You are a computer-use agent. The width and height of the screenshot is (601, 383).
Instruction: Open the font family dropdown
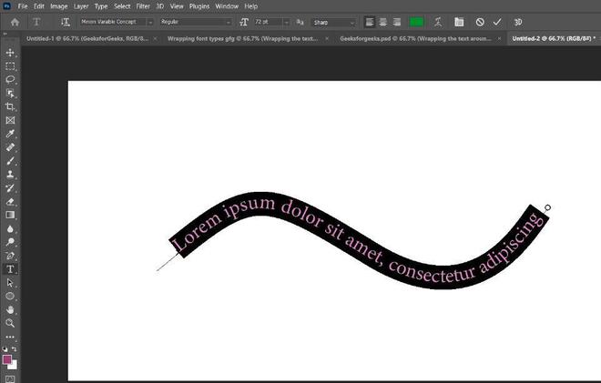coord(117,21)
